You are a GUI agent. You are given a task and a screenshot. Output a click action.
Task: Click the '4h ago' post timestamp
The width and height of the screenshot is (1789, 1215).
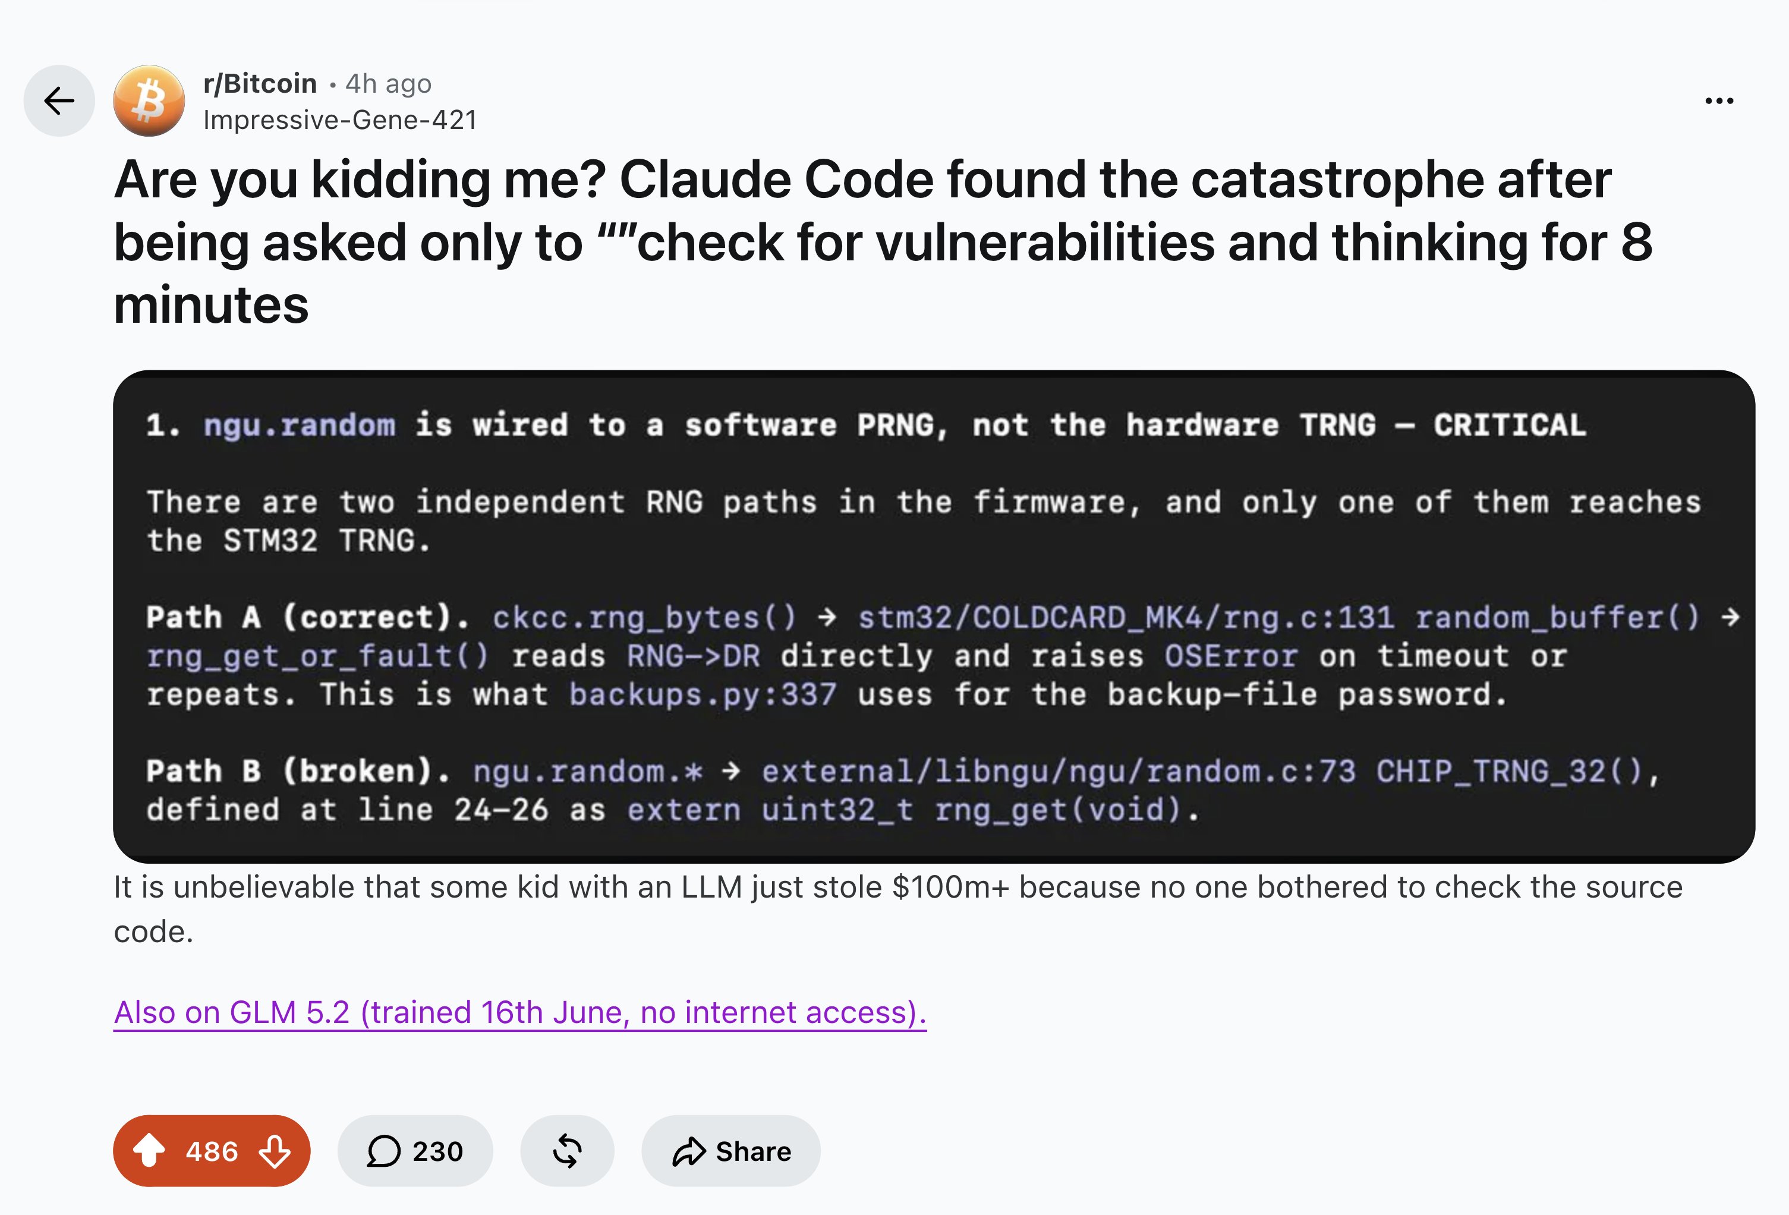coord(388,83)
